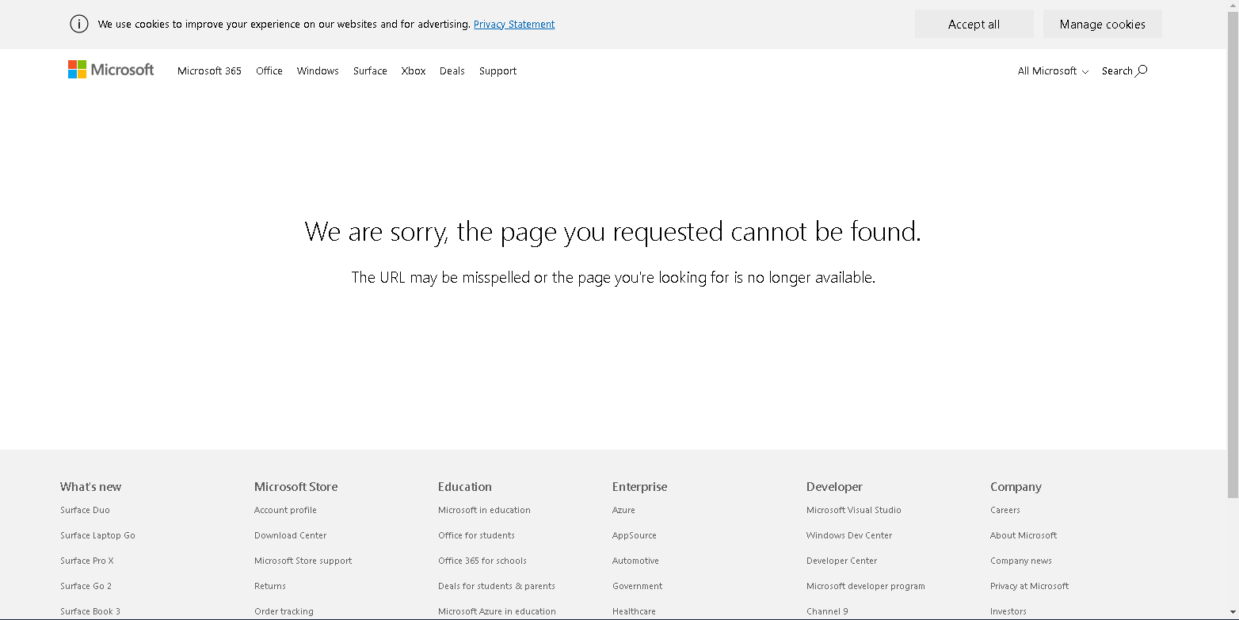Go to the Office nav item
The image size is (1239, 620).
click(269, 70)
